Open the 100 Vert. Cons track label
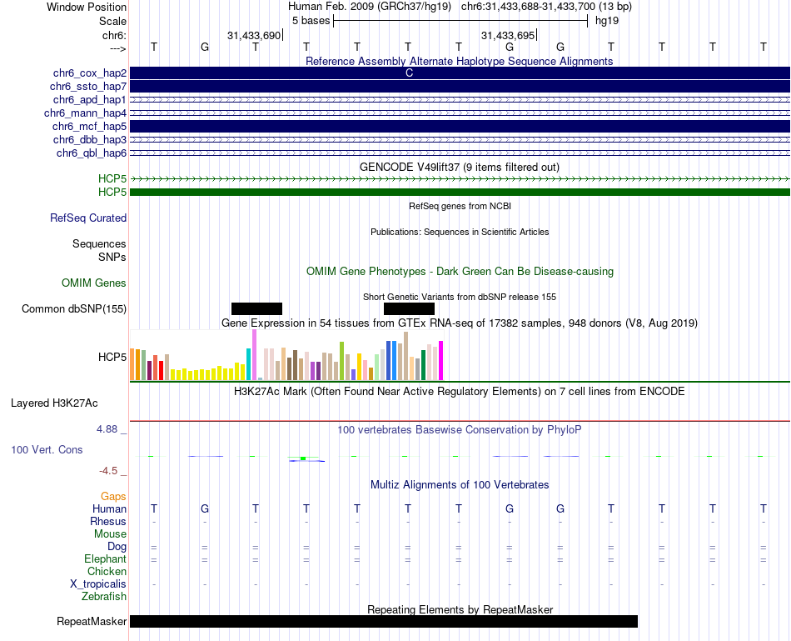791x641 pixels. (x=47, y=449)
